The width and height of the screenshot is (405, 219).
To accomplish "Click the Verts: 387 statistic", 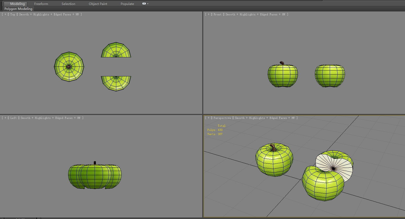I will [x=215, y=134].
